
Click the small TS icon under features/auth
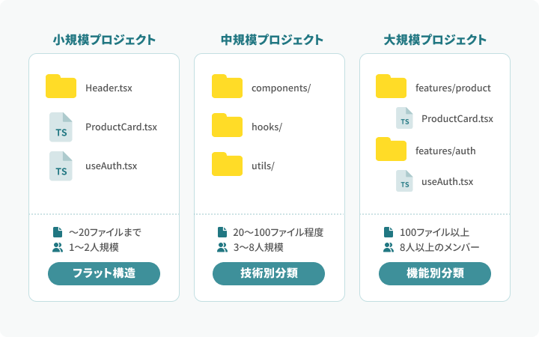pos(404,181)
